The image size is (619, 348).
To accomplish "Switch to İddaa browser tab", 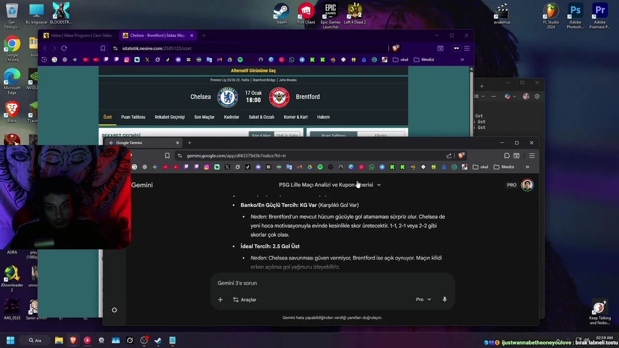I will point(78,35).
